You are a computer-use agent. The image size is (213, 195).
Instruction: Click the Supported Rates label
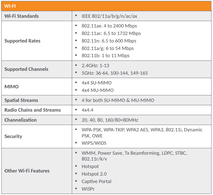point(22,41)
